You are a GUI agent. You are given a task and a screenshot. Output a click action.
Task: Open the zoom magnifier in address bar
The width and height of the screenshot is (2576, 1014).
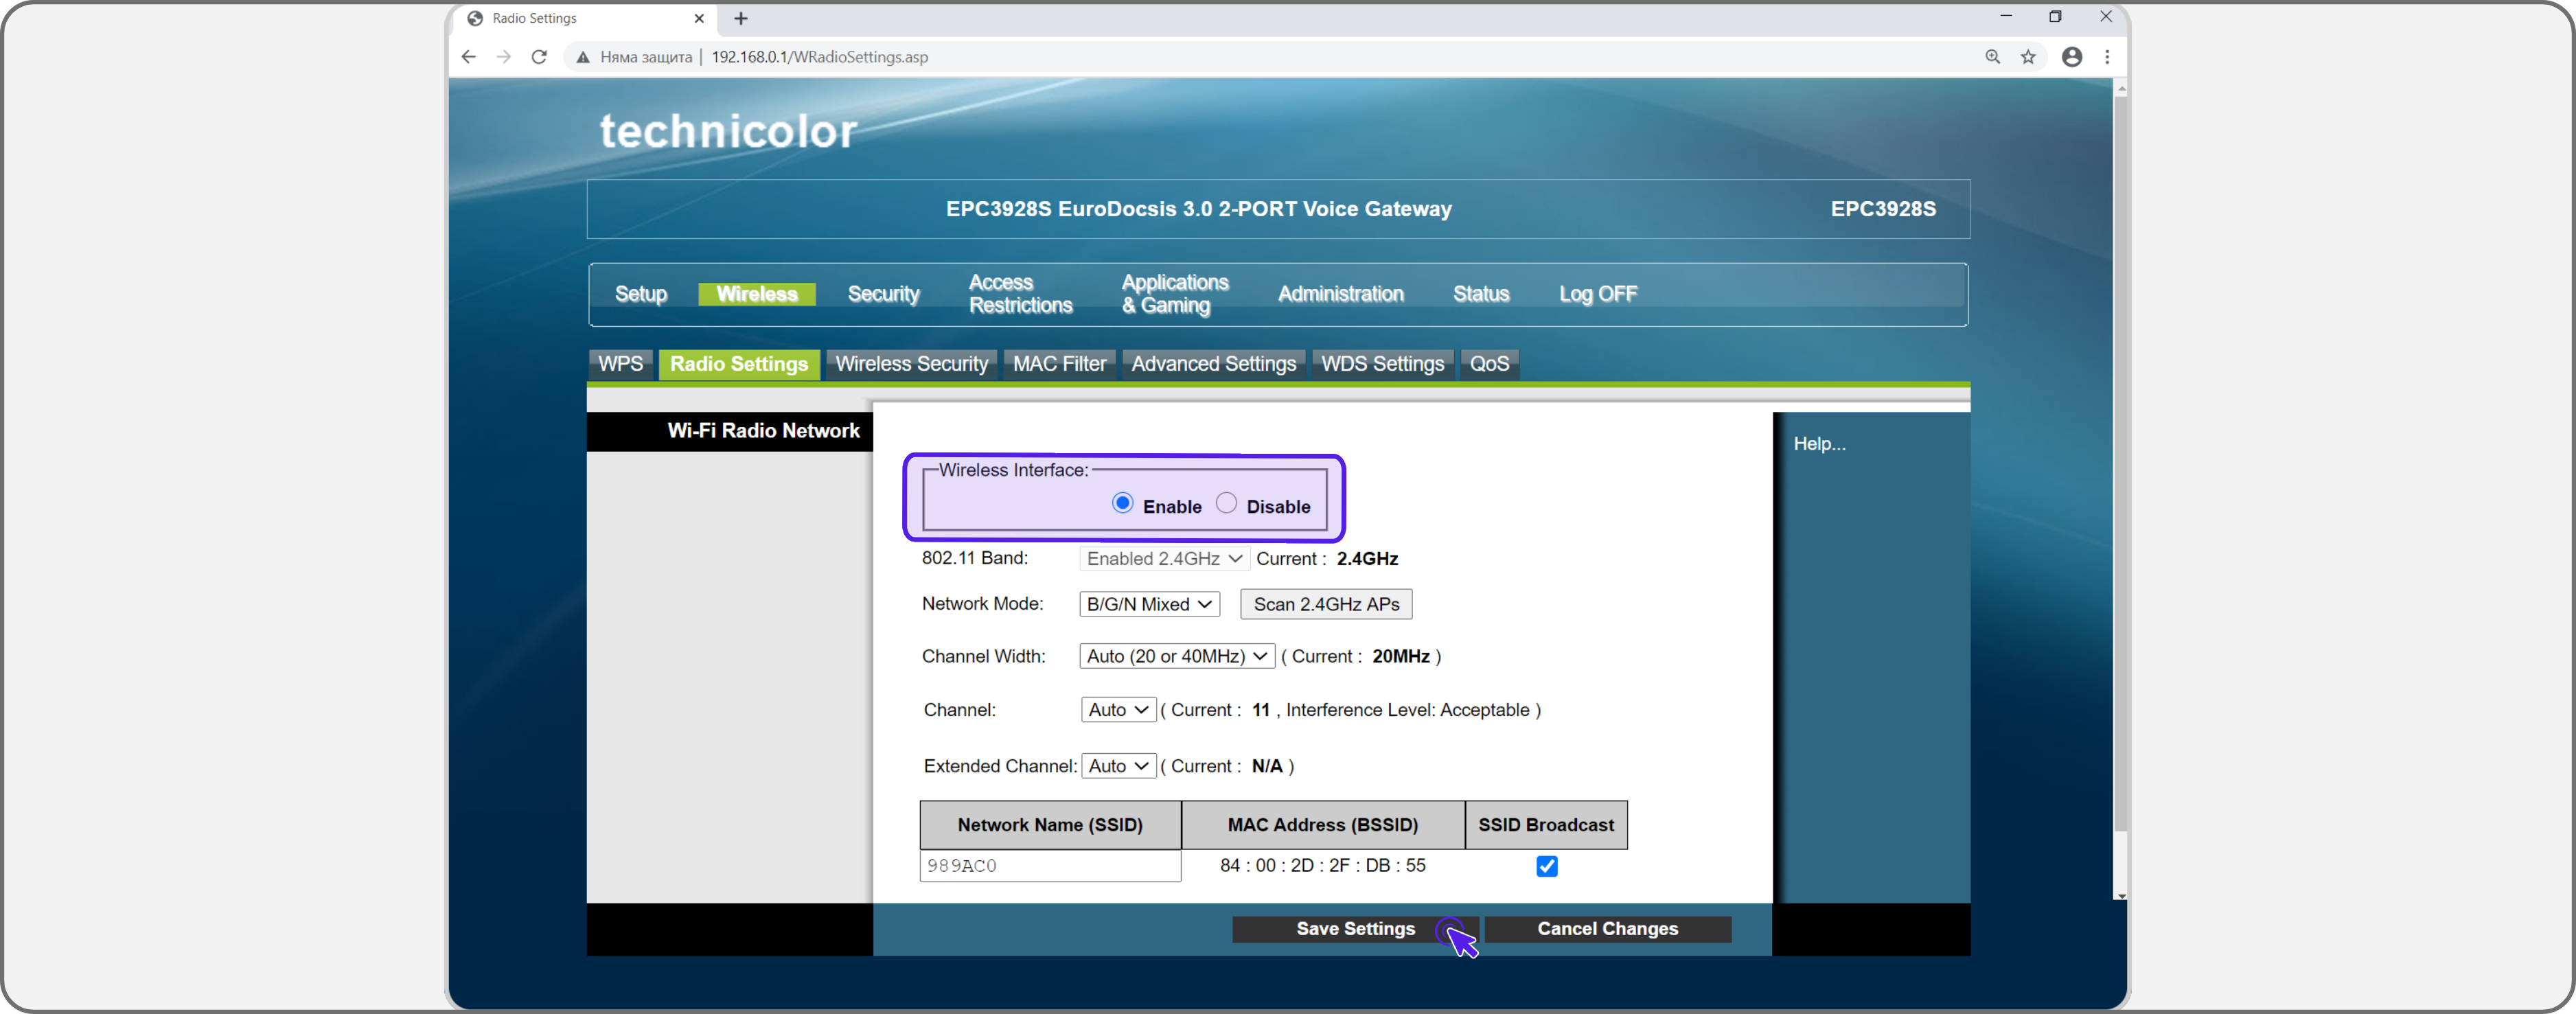click(x=1992, y=57)
